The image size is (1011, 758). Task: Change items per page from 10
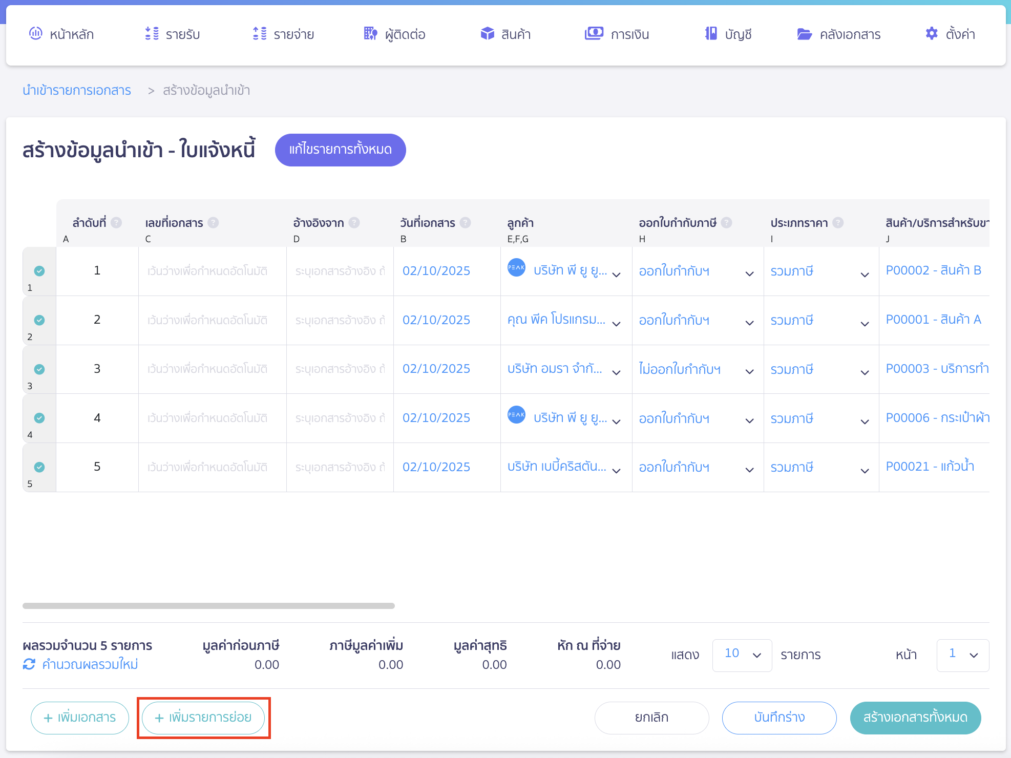point(742,655)
